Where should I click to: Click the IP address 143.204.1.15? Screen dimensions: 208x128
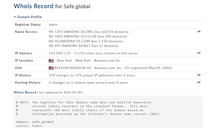click(60, 53)
